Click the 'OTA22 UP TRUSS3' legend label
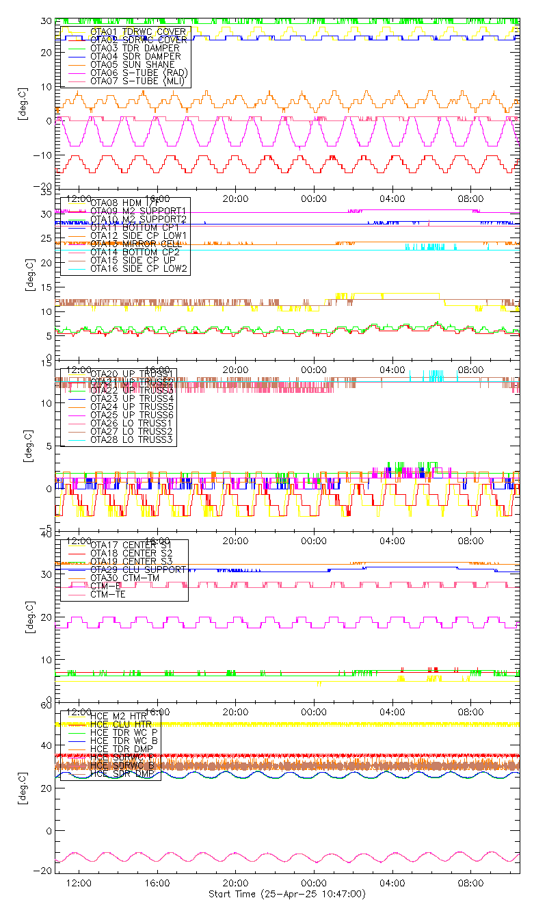Viewport: 547px width, 924px height. (x=132, y=390)
